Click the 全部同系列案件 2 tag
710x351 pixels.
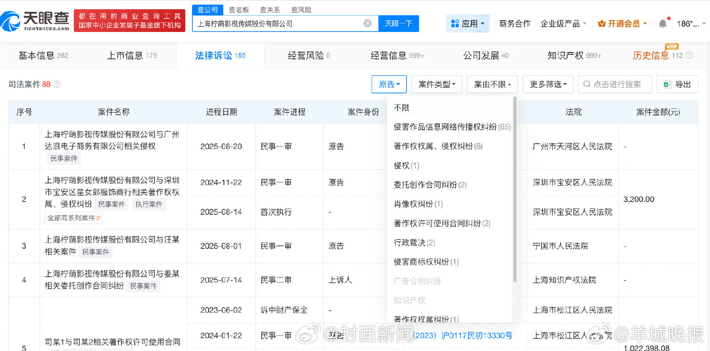click(x=73, y=218)
